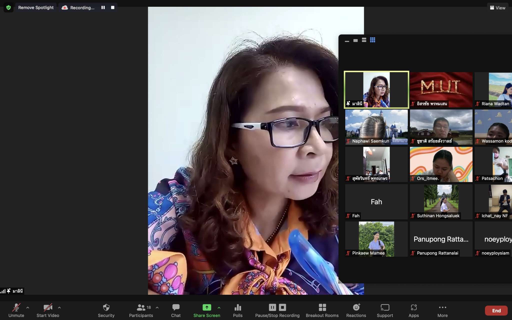Screen dimensions: 512x320
Task: Expand share screen options arrow
Action: (219, 307)
